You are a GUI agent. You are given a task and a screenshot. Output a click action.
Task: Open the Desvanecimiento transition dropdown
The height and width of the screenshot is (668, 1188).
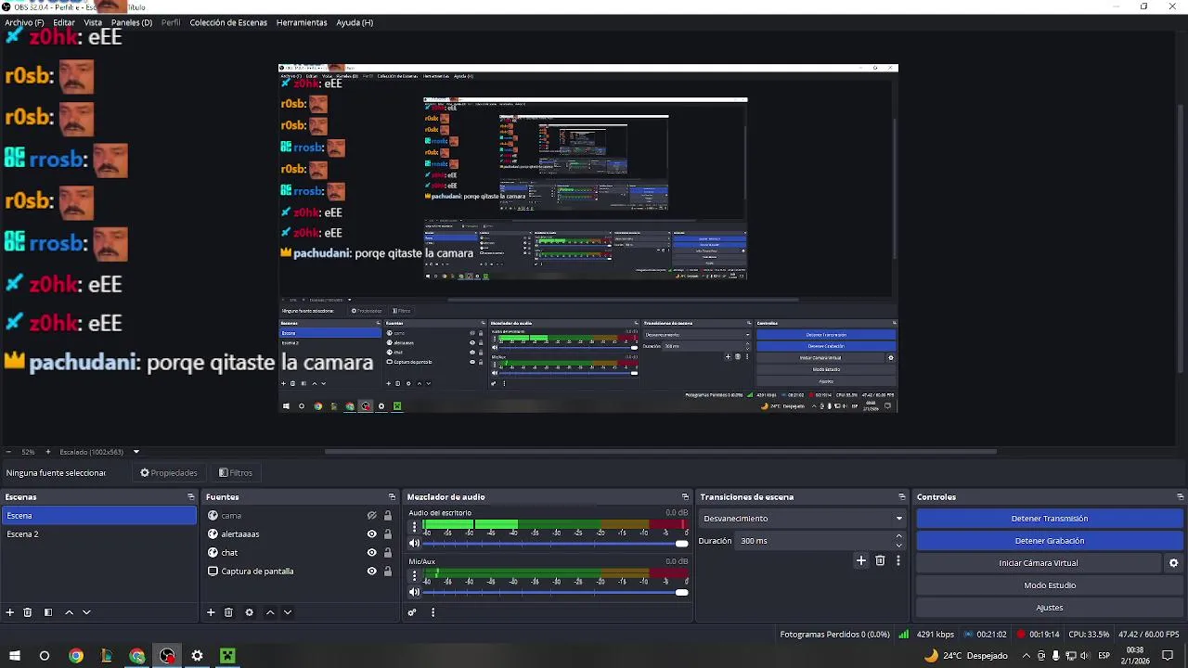point(803,519)
